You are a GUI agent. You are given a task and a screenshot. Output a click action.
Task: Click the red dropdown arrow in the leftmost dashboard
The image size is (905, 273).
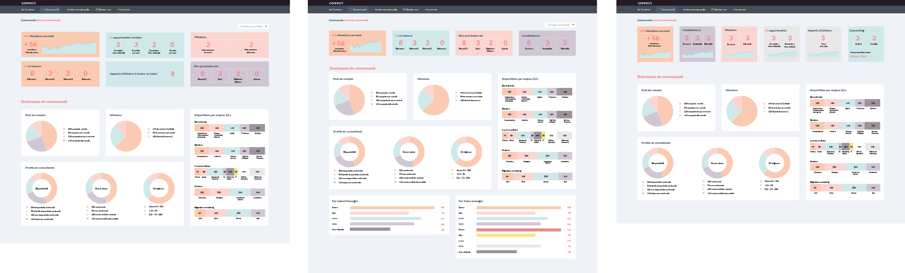point(266,26)
